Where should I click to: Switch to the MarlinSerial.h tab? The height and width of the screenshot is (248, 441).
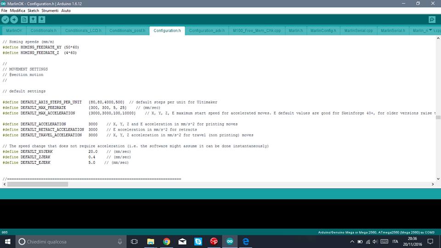pos(393,30)
